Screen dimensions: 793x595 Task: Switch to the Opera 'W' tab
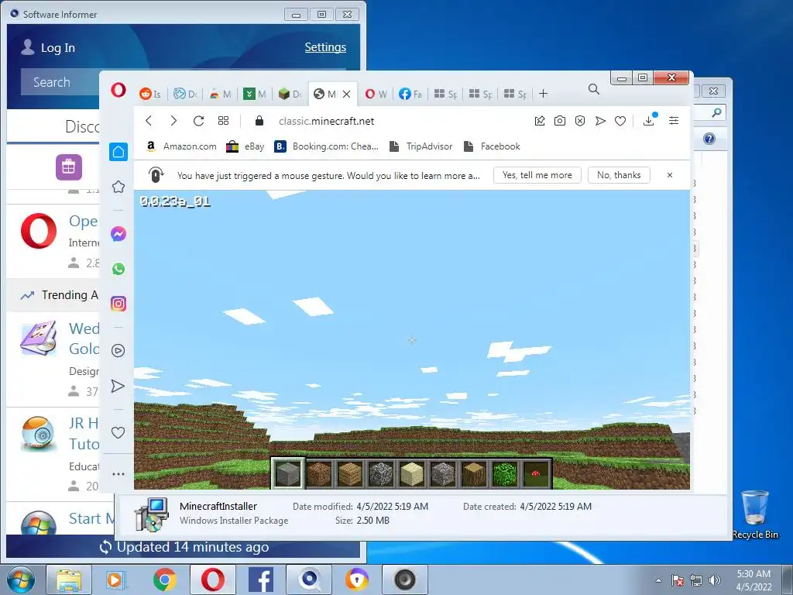[x=376, y=94]
